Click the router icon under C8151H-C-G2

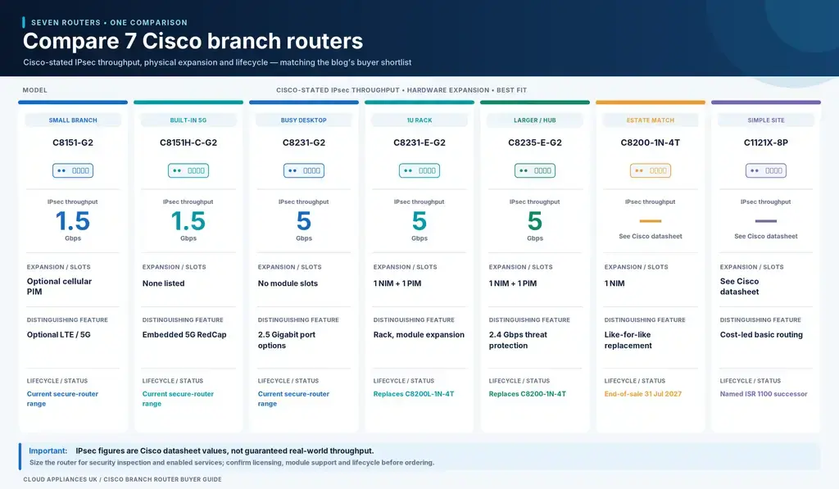[x=188, y=170]
